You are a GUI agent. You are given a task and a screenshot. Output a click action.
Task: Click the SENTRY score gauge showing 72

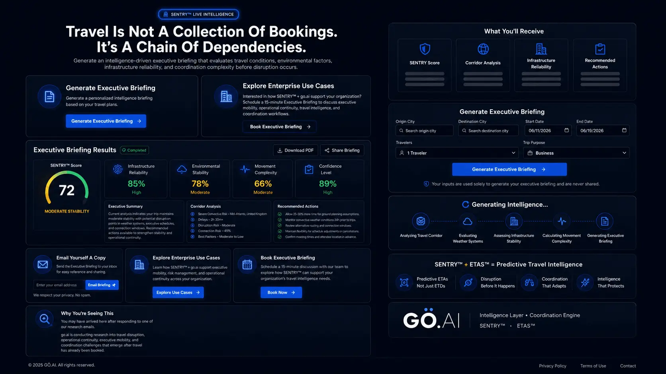pyautogui.click(x=67, y=188)
